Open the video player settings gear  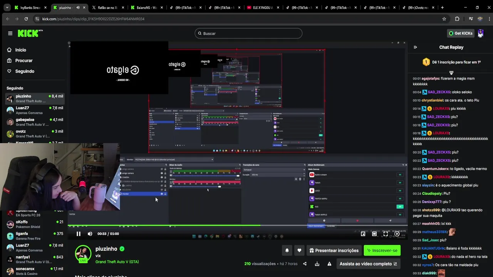pos(397,234)
